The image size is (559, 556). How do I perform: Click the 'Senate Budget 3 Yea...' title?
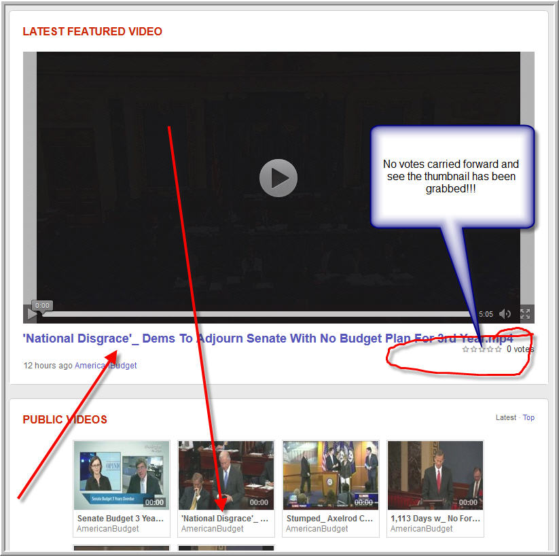(120, 519)
